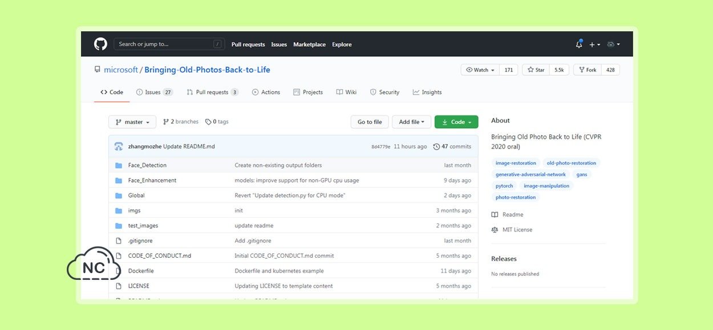
Task: Open the Dockerfile file
Action: point(141,271)
